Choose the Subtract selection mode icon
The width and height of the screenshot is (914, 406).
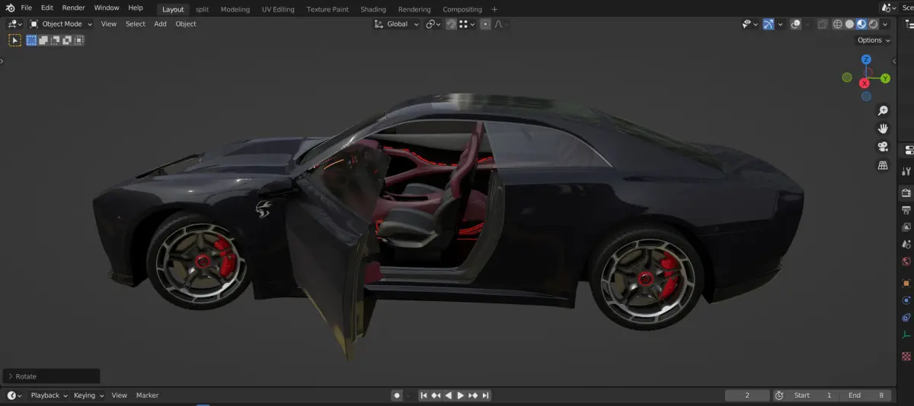click(x=55, y=40)
